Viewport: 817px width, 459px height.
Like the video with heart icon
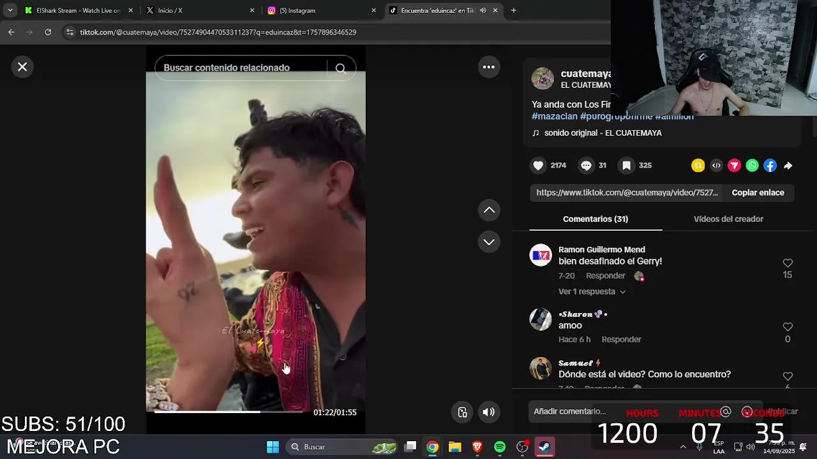point(539,166)
